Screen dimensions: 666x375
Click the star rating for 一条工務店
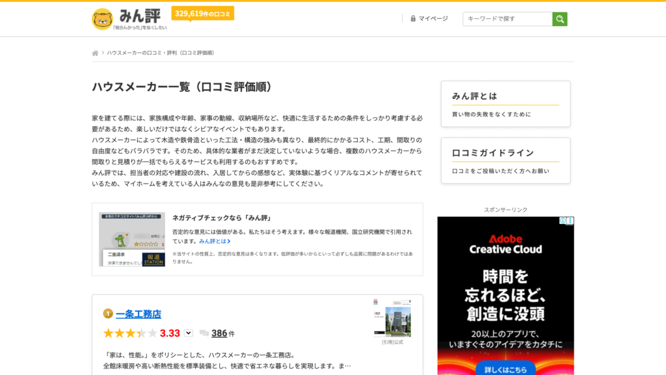[130, 333]
